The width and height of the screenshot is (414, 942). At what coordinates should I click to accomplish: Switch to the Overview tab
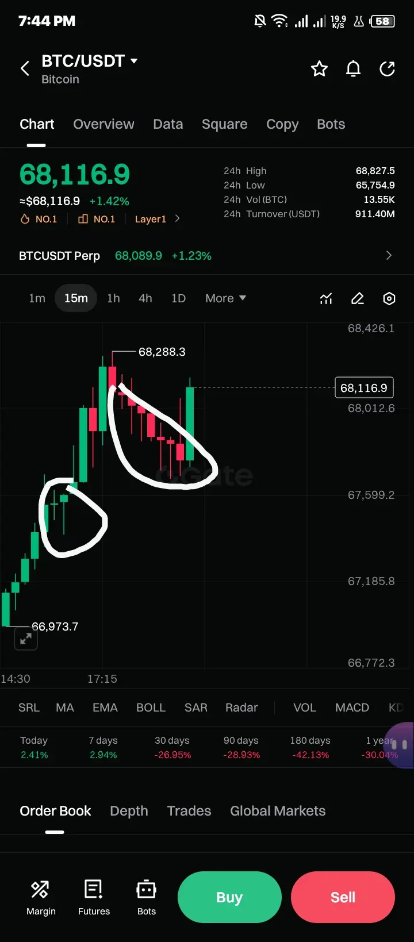103,124
